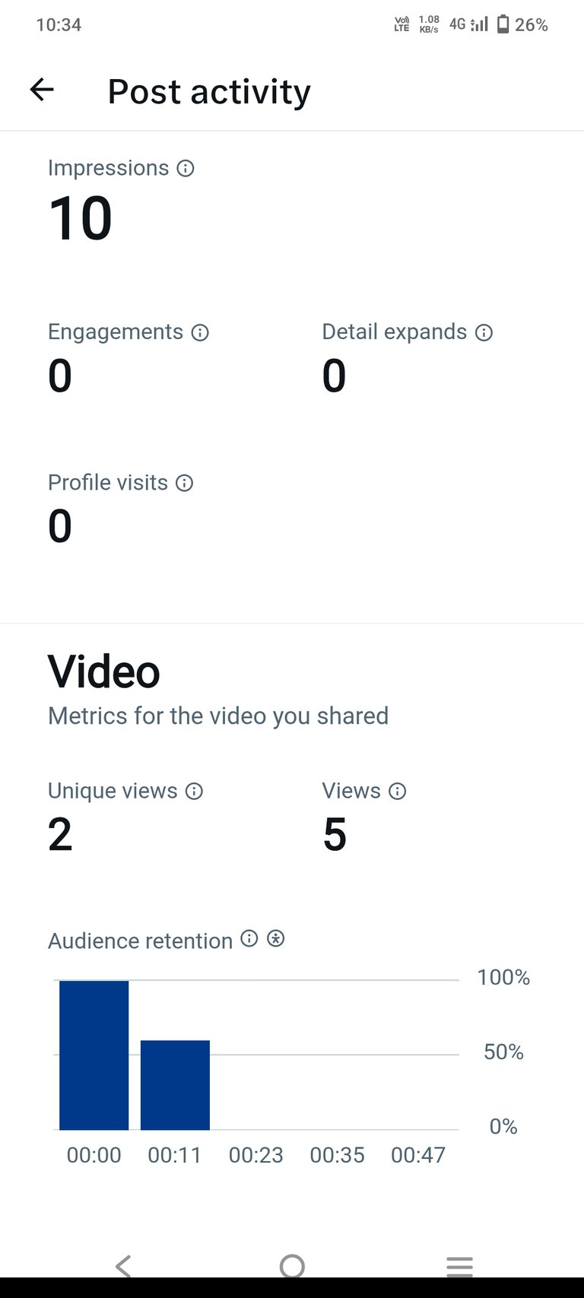Show info tooltip for Views metric
Viewport: 584px width, 1298px height.
397,792
